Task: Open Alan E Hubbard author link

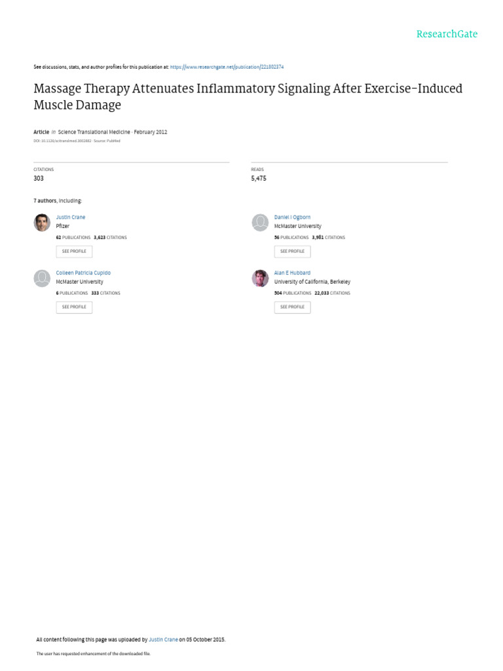Action: pyautogui.click(x=292, y=273)
